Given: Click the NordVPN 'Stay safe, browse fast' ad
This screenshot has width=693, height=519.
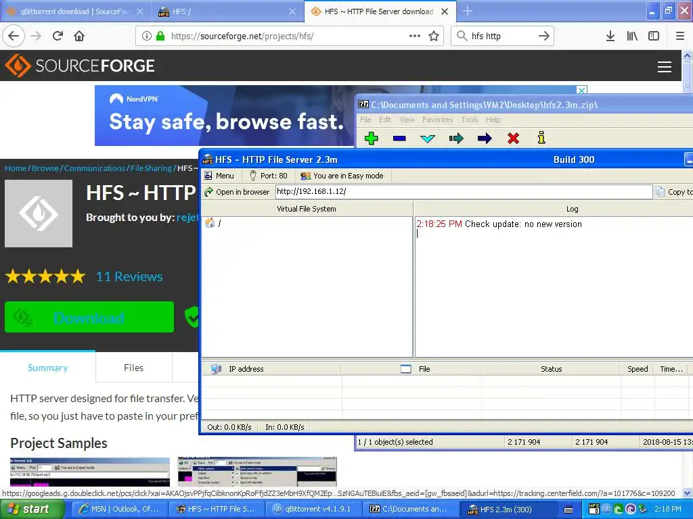Looking at the screenshot, I should pos(225,116).
